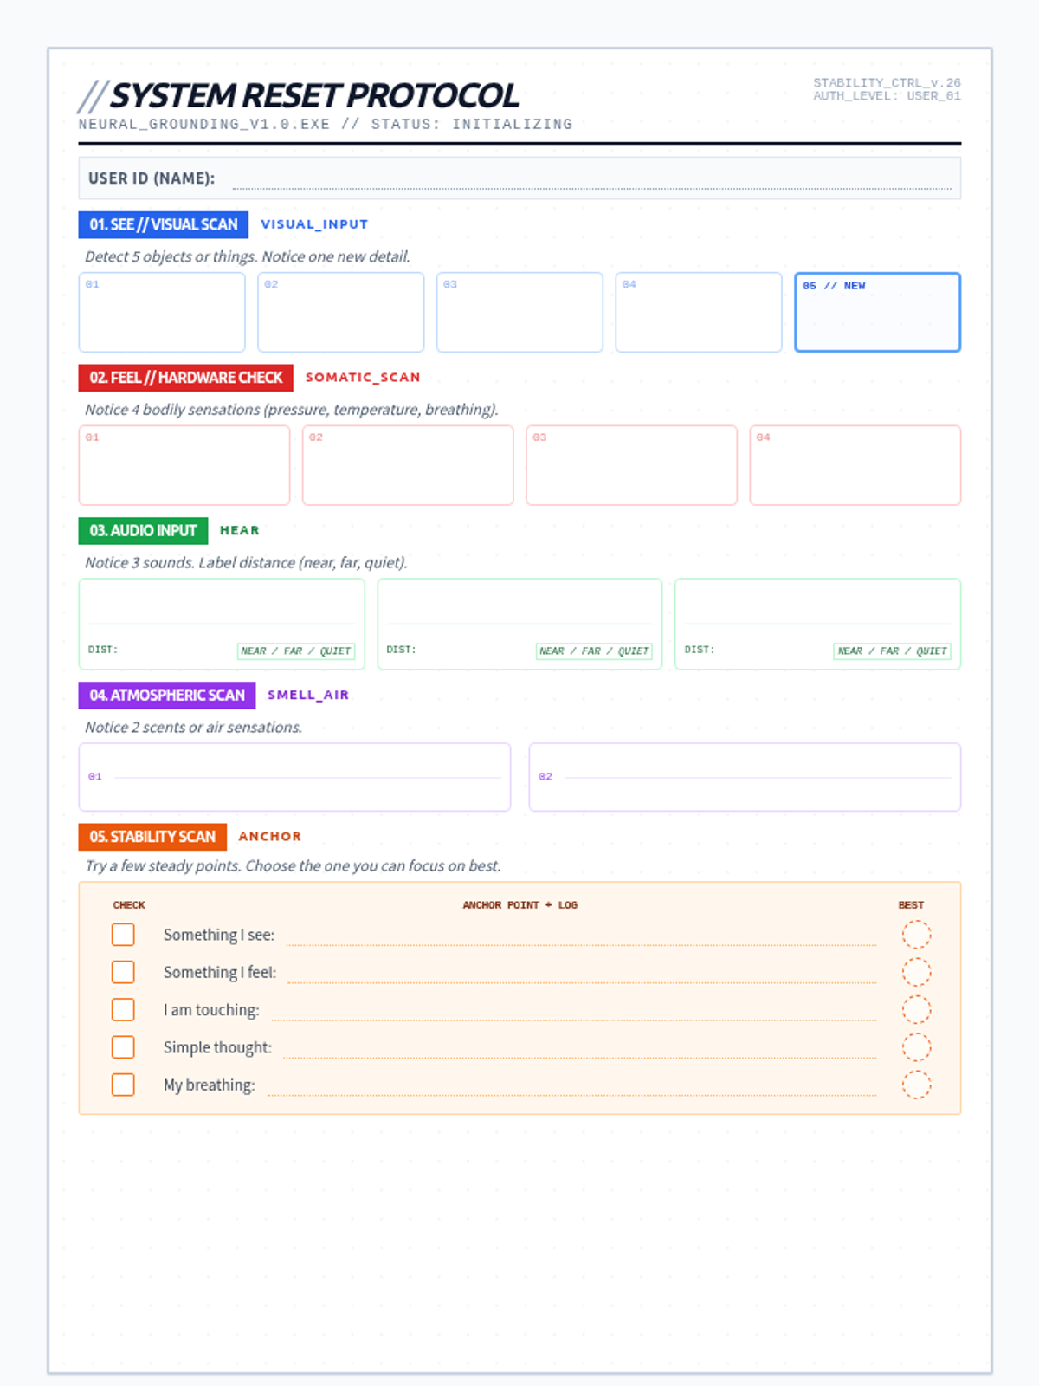Choose best circle for 'I am touching'
The width and height of the screenshot is (1039, 1386).
coord(916,1010)
